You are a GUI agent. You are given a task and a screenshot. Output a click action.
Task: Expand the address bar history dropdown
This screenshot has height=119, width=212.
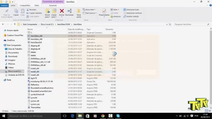pos(167,24)
